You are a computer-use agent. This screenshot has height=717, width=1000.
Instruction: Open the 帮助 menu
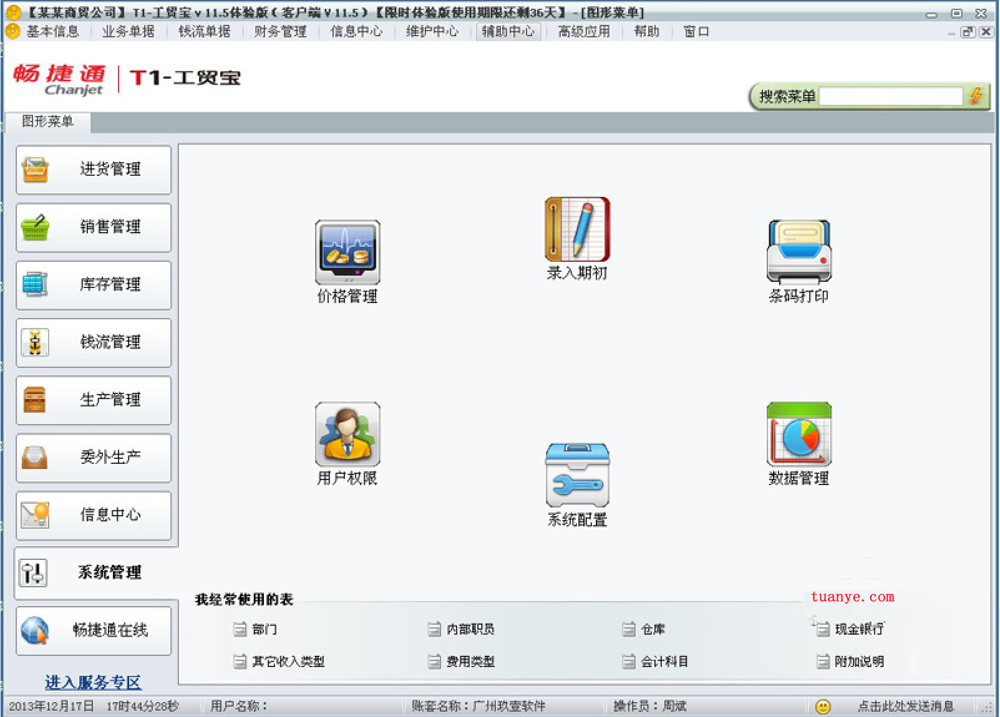pyautogui.click(x=647, y=31)
